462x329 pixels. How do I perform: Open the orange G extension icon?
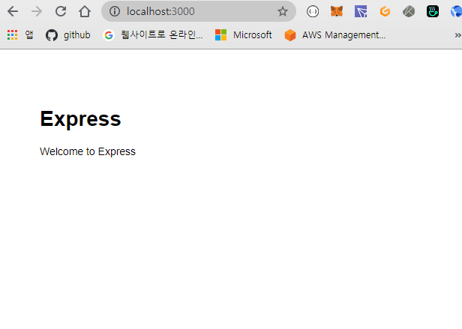click(385, 11)
